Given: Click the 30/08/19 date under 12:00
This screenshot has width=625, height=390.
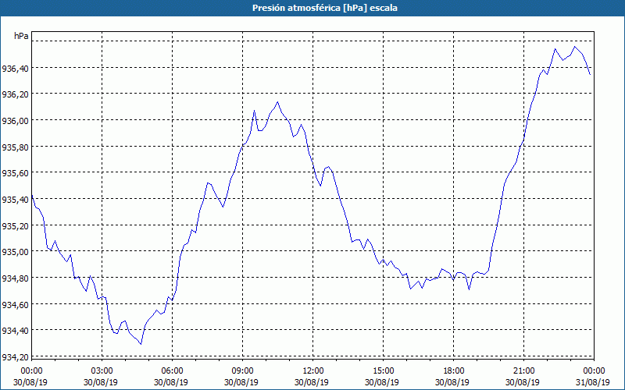Looking at the screenshot, I should click(312, 382).
